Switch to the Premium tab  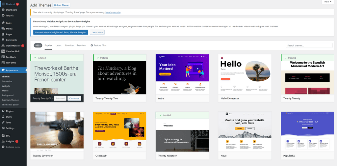click(81, 45)
